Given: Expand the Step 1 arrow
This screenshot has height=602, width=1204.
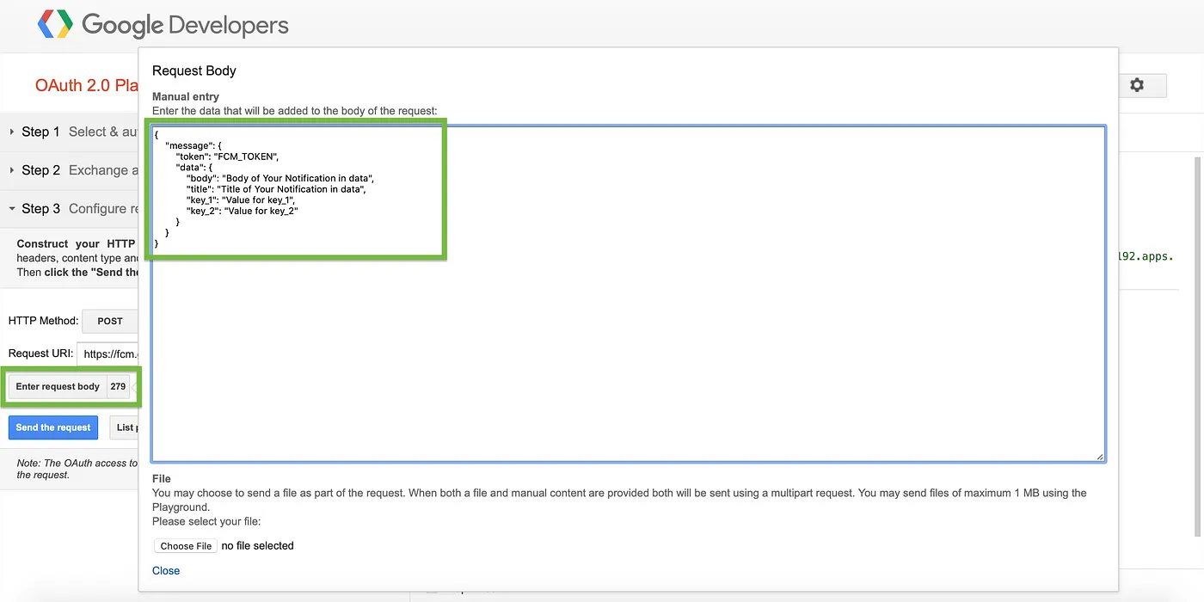Looking at the screenshot, I should pos(11,132).
